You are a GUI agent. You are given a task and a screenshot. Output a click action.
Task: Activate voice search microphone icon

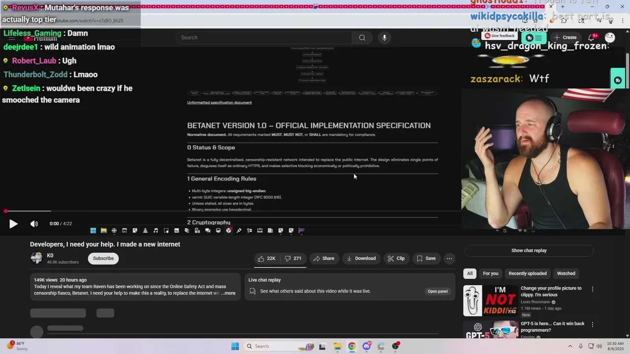coord(384,37)
